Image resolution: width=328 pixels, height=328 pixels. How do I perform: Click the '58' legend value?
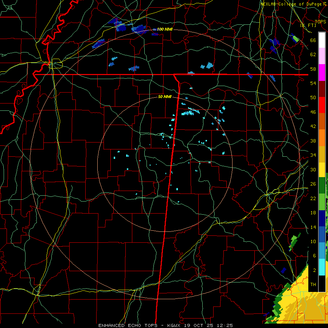[x=313, y=69]
